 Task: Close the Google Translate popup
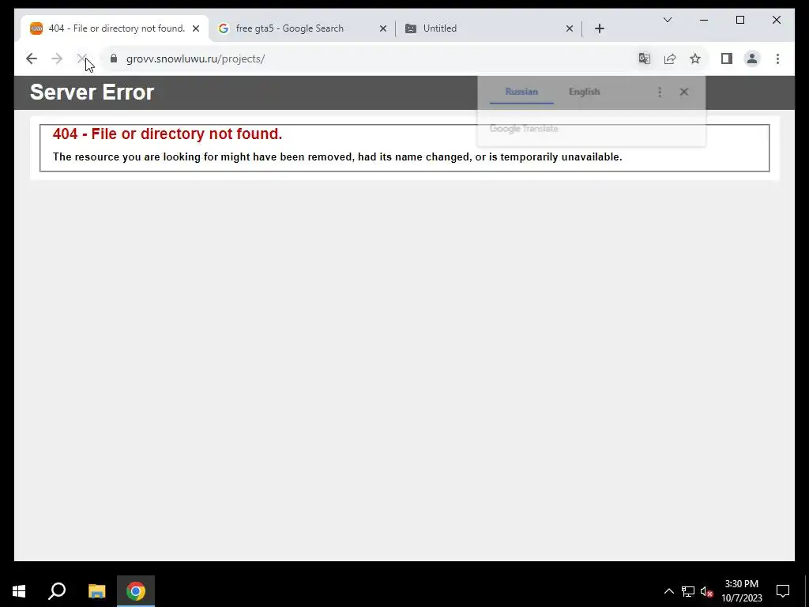(x=684, y=92)
